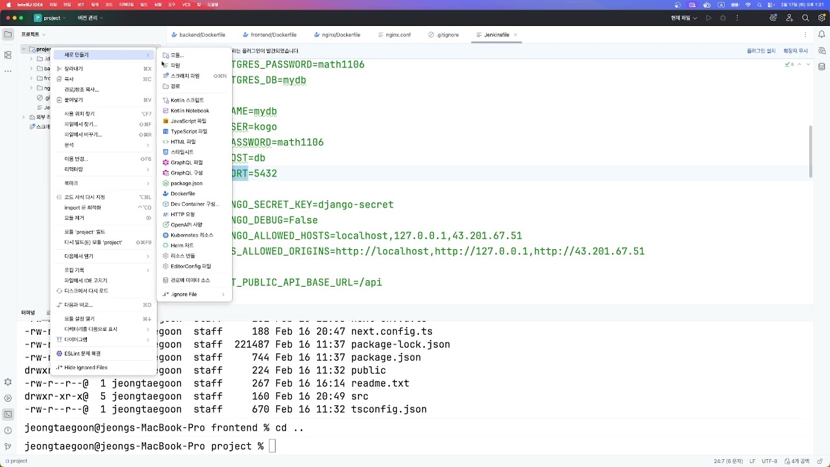
Task: Create a Kubernetes 리소스 file
Action: point(195,235)
